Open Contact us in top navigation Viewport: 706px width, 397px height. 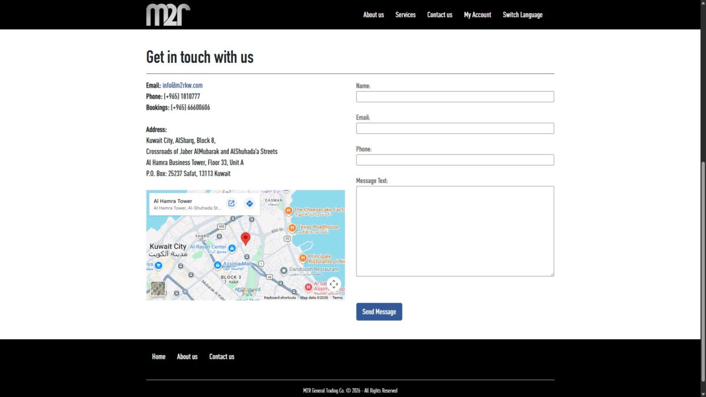(439, 15)
